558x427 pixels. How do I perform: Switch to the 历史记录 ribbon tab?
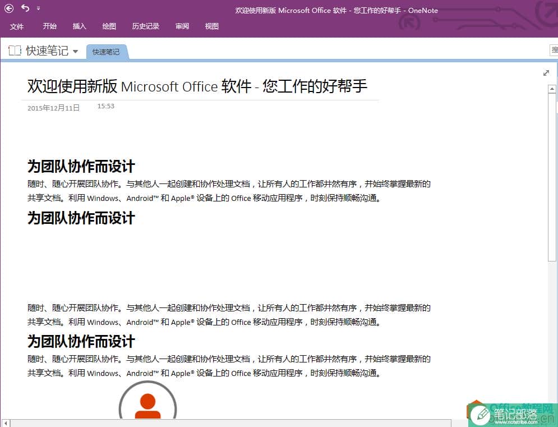pyautogui.click(x=146, y=26)
